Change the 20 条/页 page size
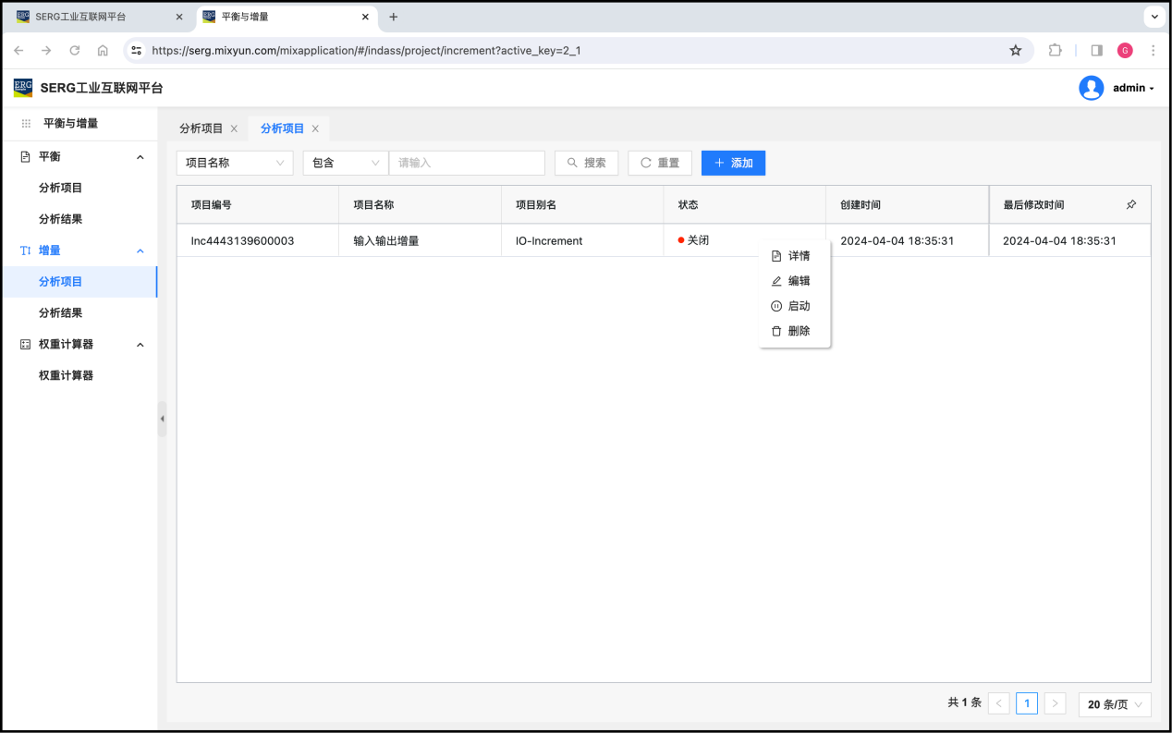The image size is (1172, 733). [1114, 704]
